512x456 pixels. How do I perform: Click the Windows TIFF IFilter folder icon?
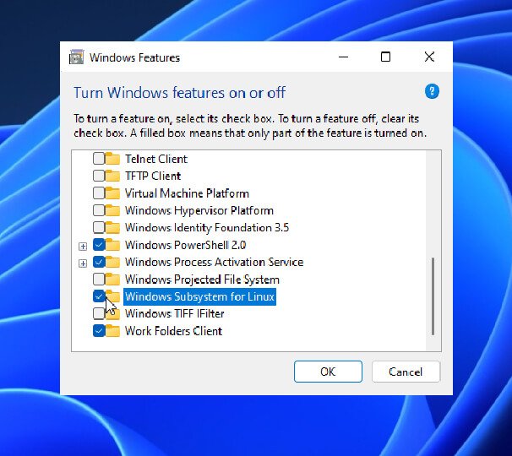[113, 313]
